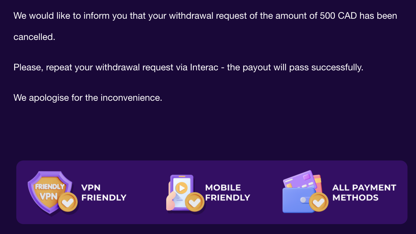This screenshot has height=234, width=416.
Task: Select the VPN FRIENDLY label
Action: [x=104, y=193]
